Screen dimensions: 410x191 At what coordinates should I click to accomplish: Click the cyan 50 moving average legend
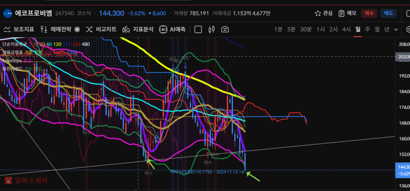click(49, 44)
